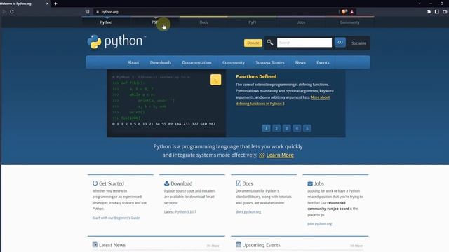Click the Learn More link
The width and height of the screenshot is (449, 252).
(x=280, y=155)
